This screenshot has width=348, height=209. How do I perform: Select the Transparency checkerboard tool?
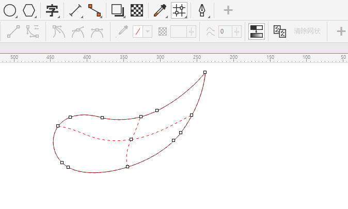[136, 10]
